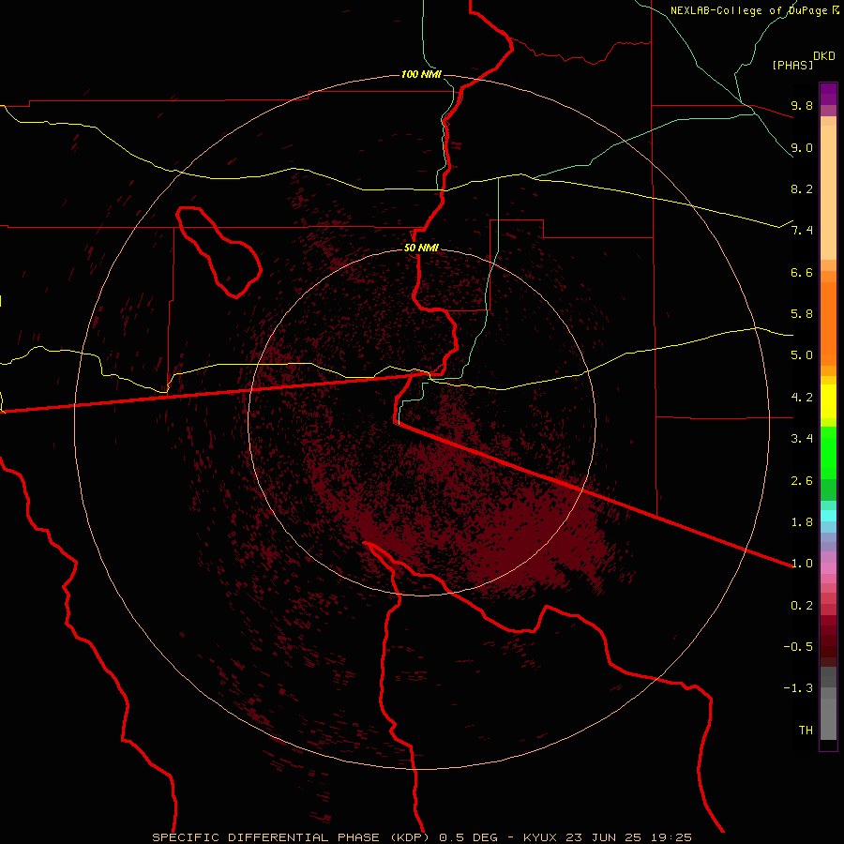Select the 5.0 value on the color scale

[x=802, y=355]
